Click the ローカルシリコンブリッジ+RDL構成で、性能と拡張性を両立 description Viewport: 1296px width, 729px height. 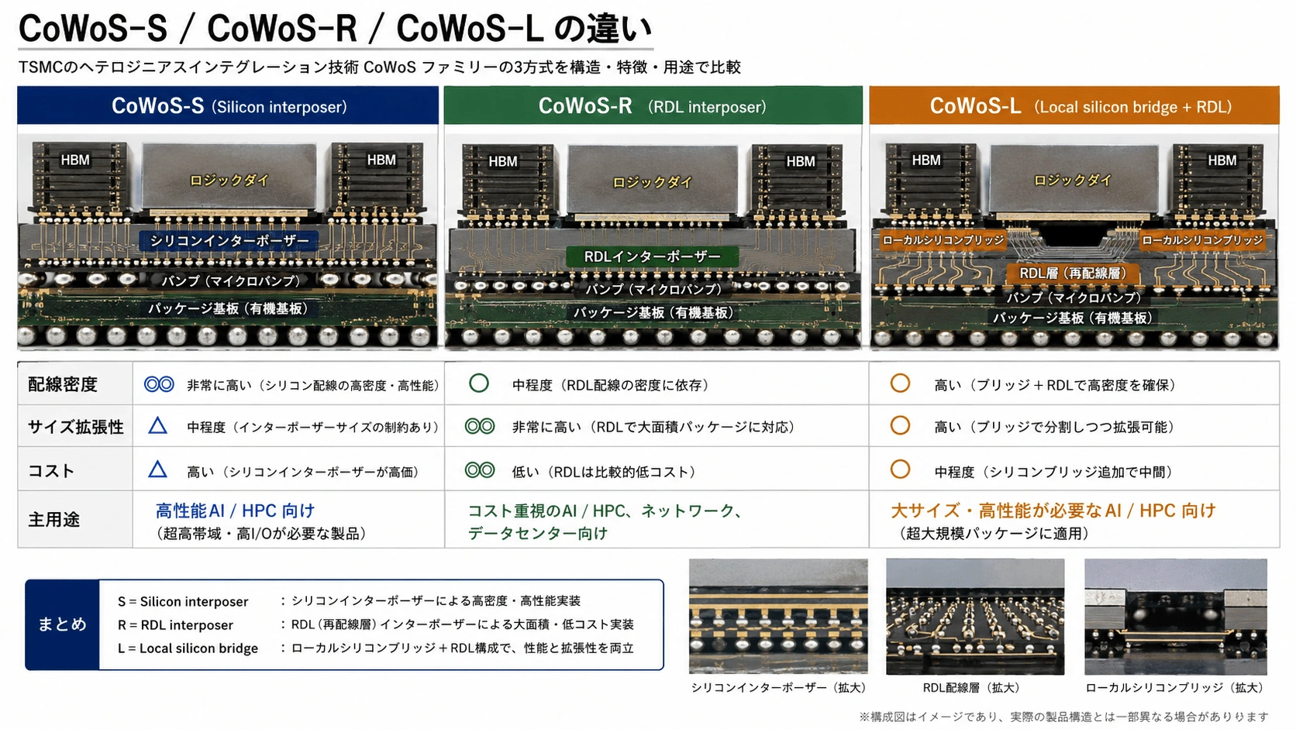[x=462, y=648]
